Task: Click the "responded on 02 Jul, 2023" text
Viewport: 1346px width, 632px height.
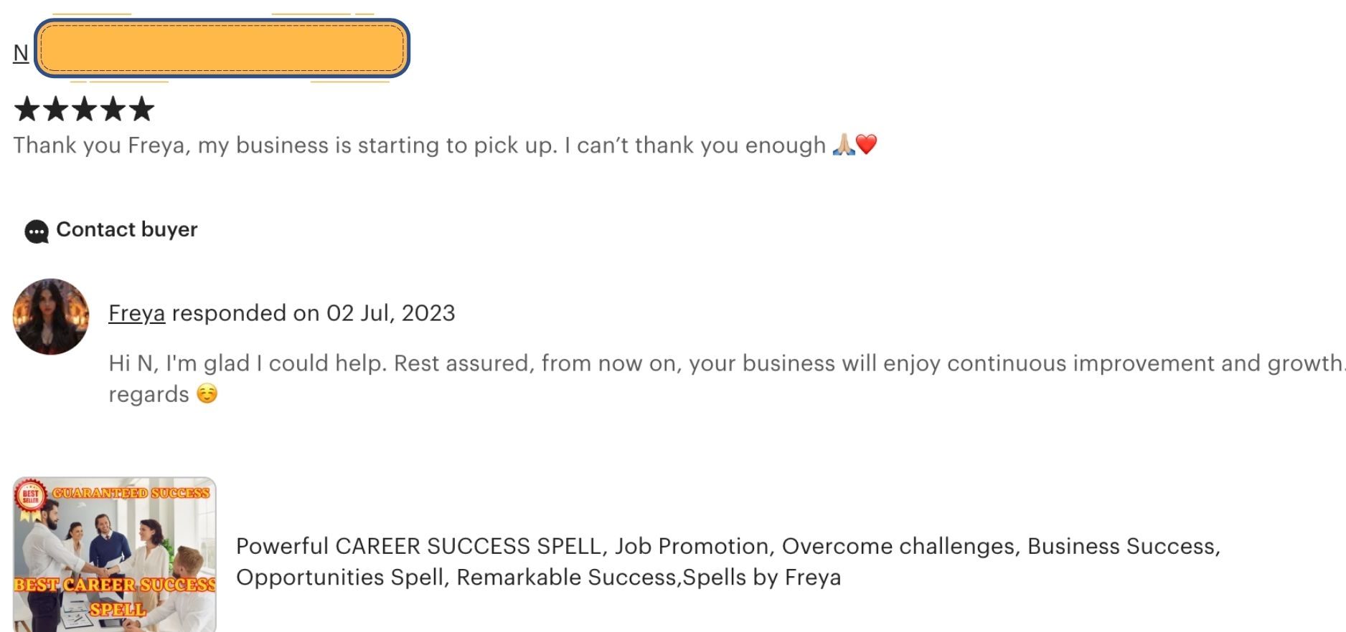Action: click(x=314, y=313)
